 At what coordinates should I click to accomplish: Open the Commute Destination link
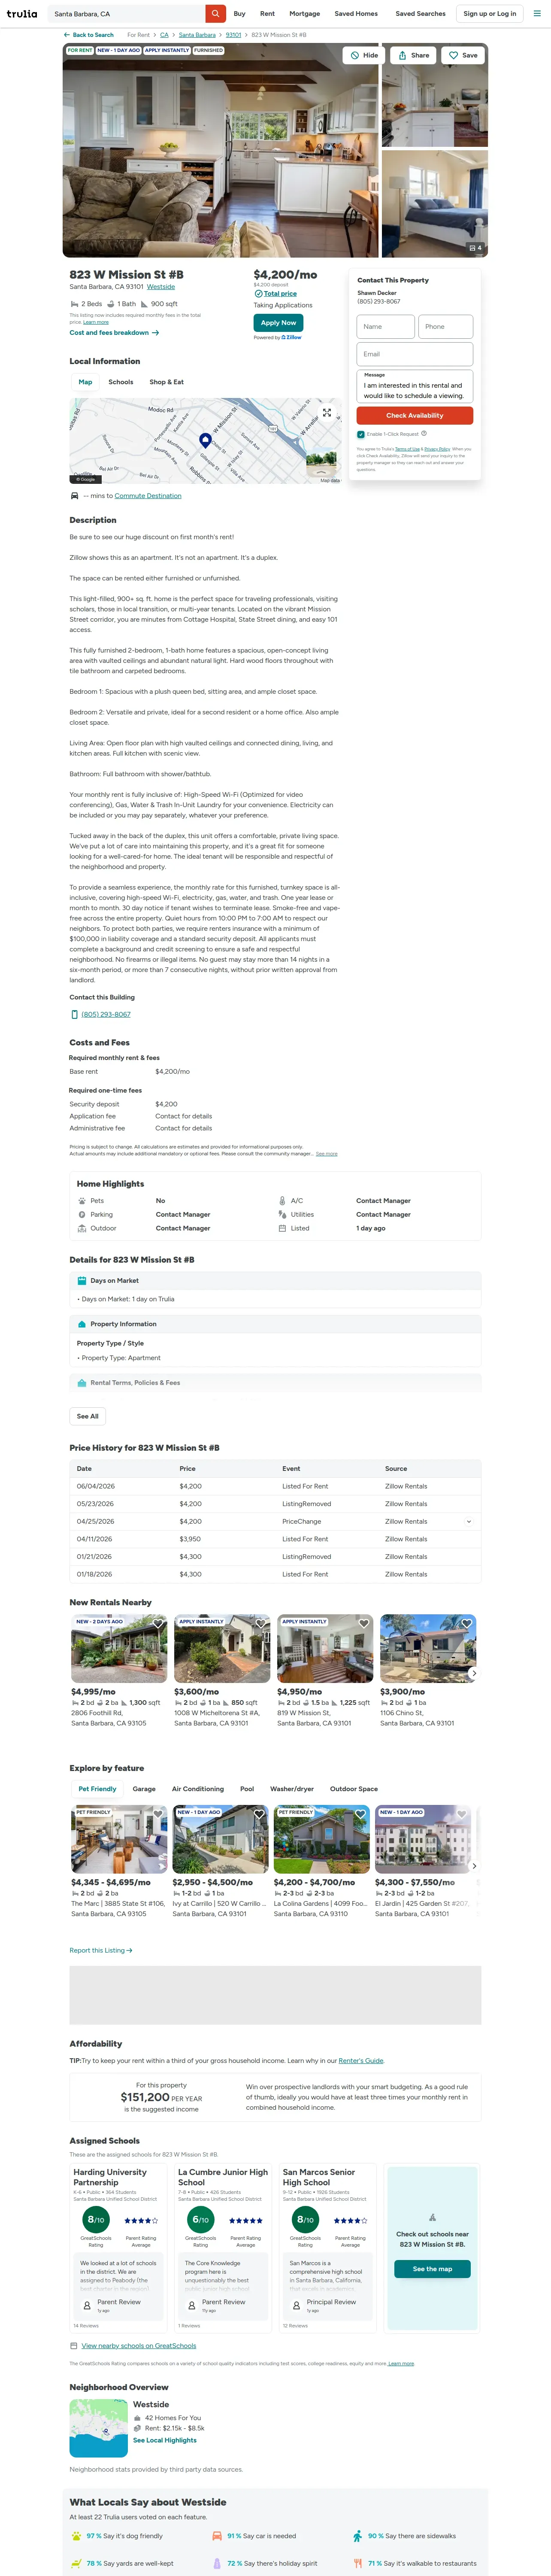tap(148, 496)
